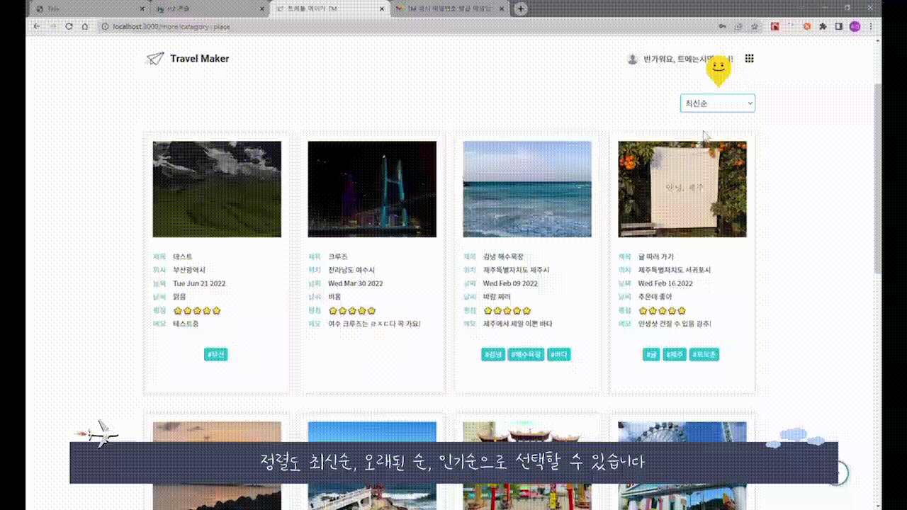This screenshot has width=907, height=510.
Task: Click the #김녕 tag
Action: coord(493,354)
